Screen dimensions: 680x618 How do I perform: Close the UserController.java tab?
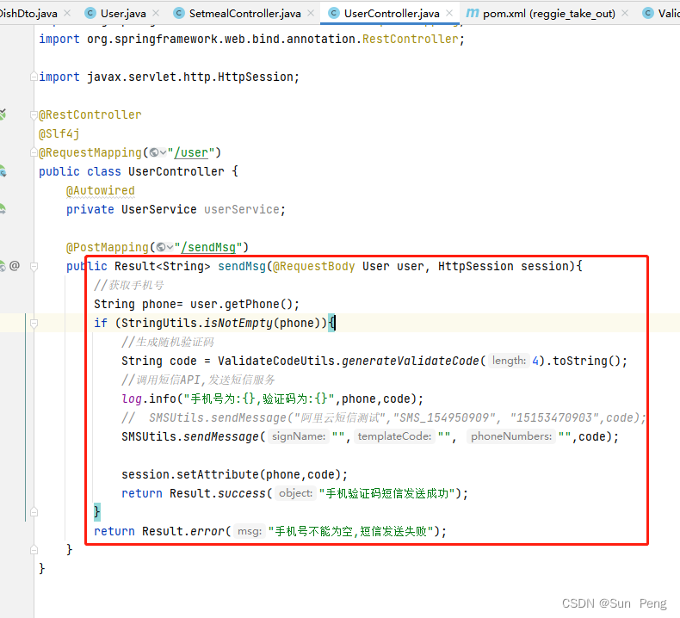coord(449,14)
